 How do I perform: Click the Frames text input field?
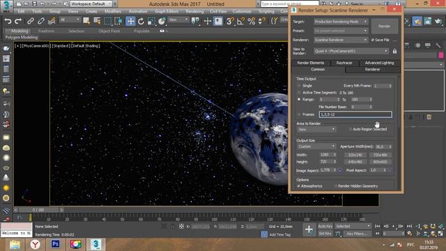355,114
